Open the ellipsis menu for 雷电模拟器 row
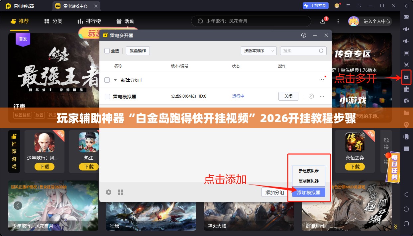Viewport: 413px width, 236px height. click(322, 96)
